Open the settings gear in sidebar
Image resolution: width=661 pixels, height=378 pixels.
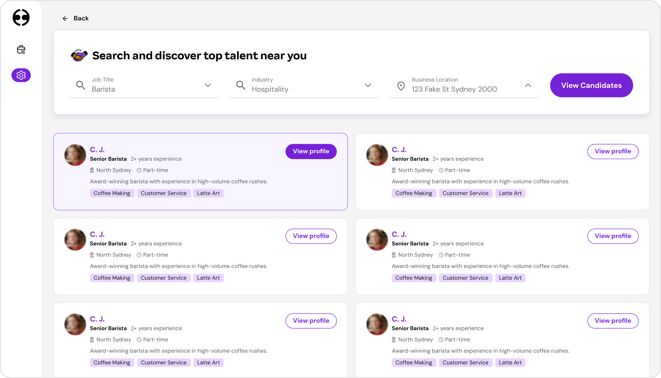tap(21, 75)
